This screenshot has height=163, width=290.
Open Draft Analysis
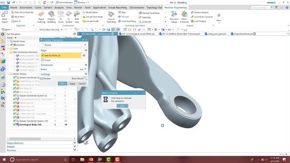(198, 21)
